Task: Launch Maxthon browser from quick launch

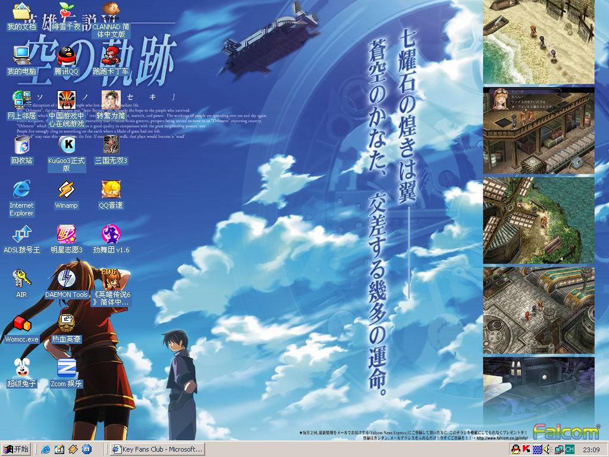Action: (87, 449)
